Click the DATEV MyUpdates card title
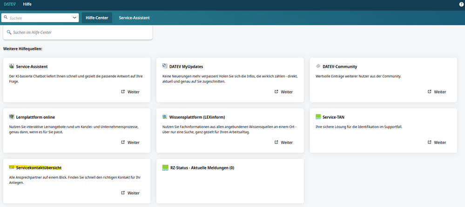Viewport: 465px width, 207px height. tap(186, 66)
